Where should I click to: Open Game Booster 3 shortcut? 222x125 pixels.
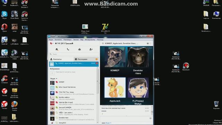click(x=25, y=4)
